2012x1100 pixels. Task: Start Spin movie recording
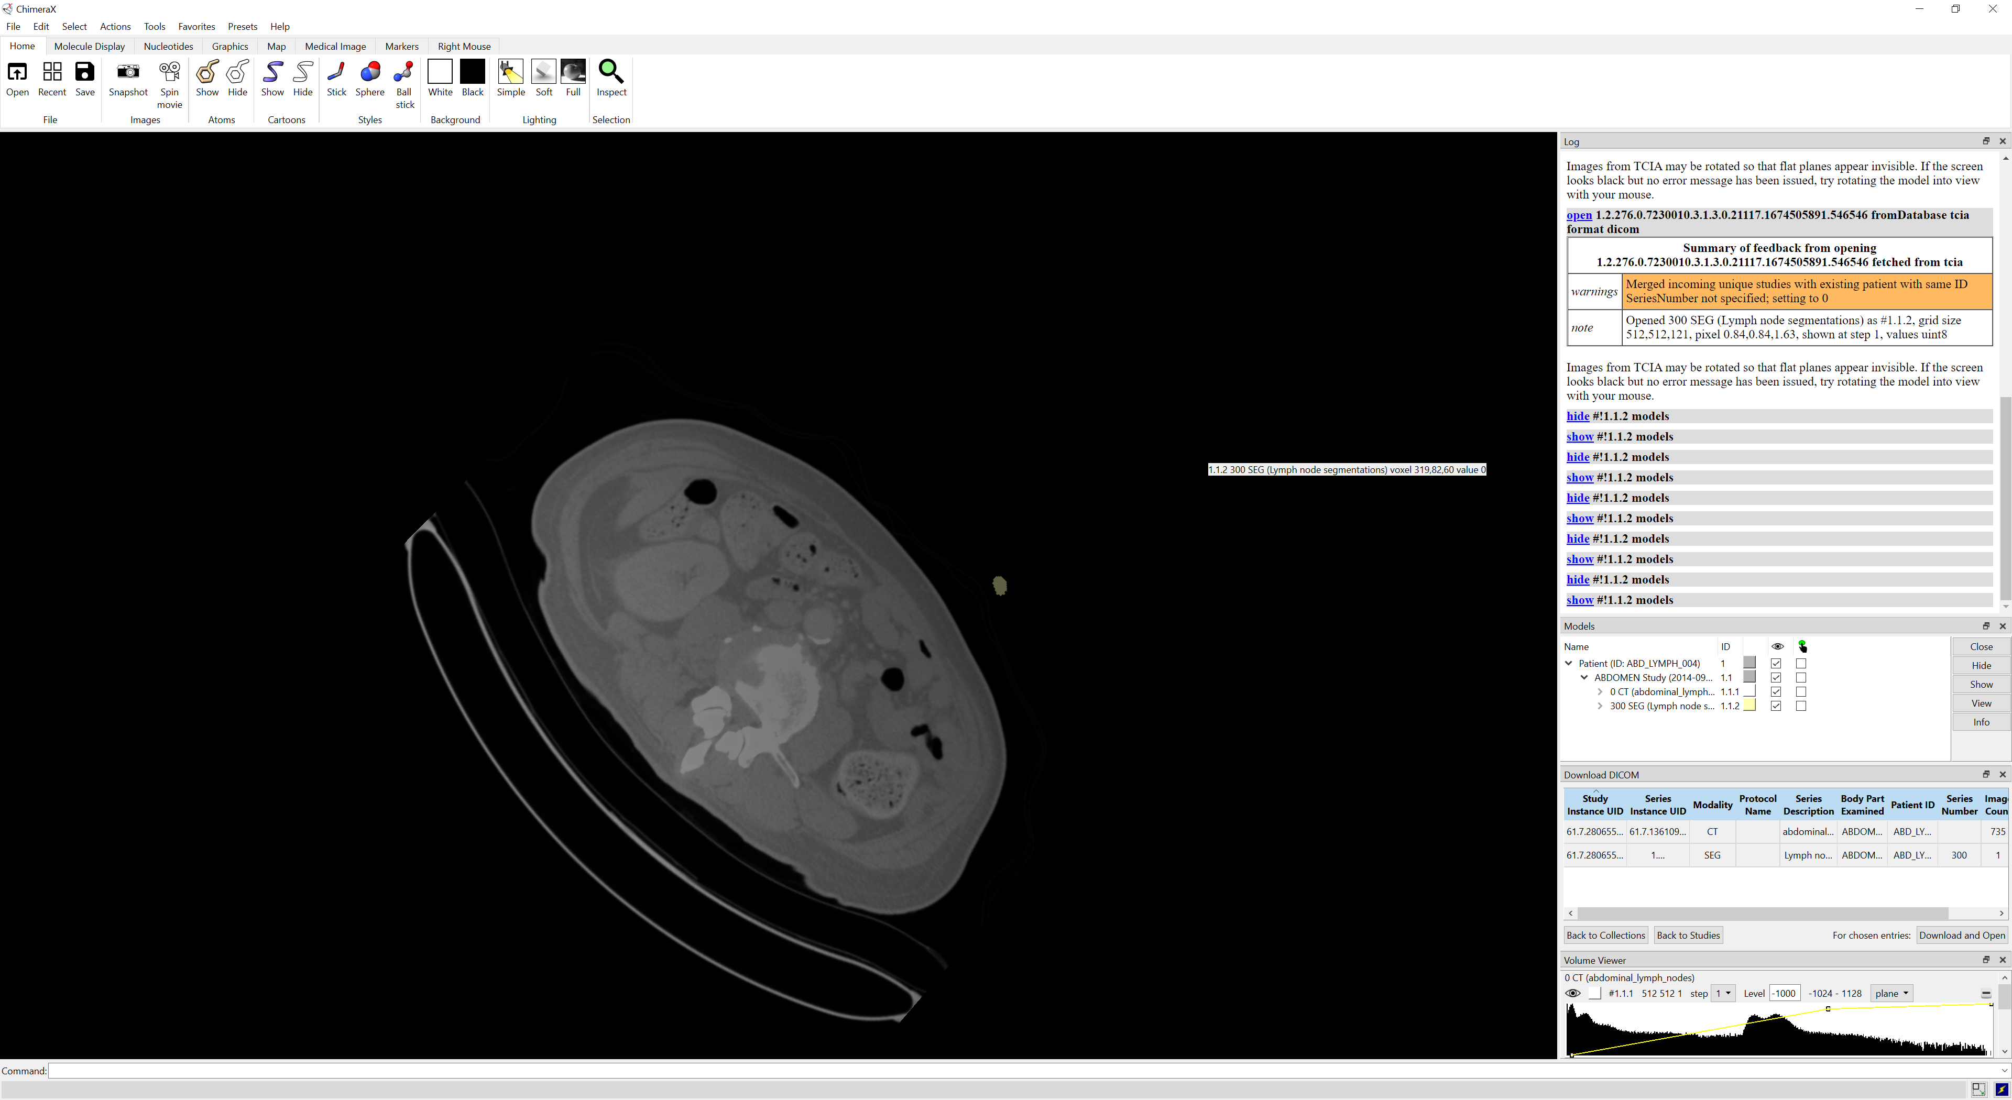(x=169, y=73)
